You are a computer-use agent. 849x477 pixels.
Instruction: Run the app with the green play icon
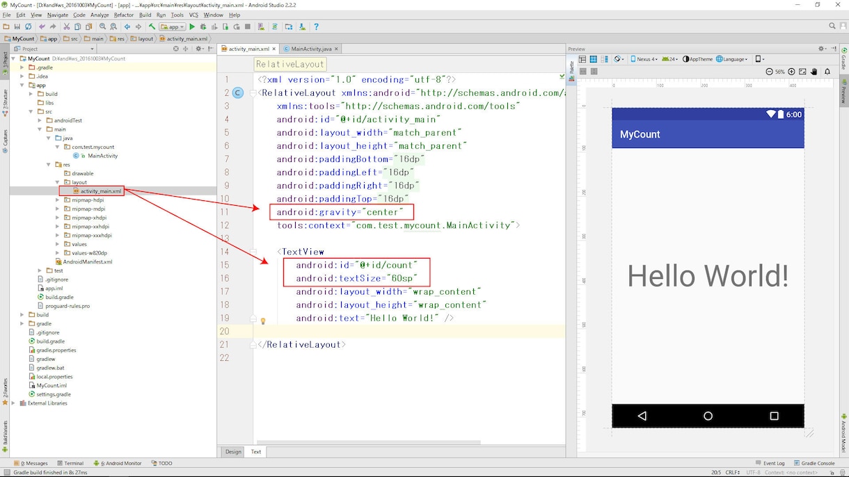click(x=192, y=26)
